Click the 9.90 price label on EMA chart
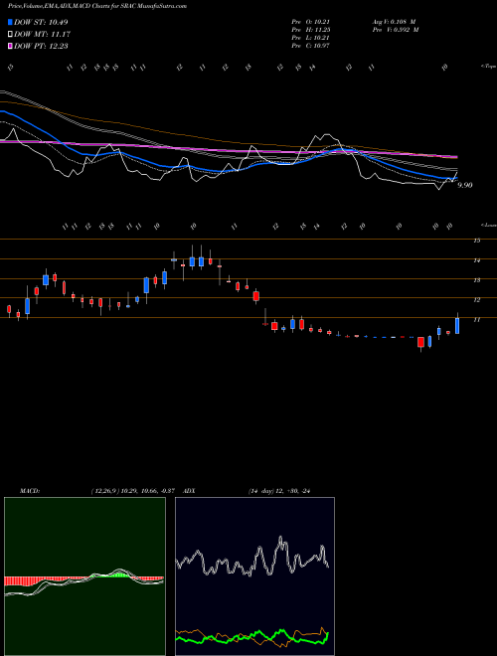This screenshot has width=497, height=656. [x=465, y=185]
